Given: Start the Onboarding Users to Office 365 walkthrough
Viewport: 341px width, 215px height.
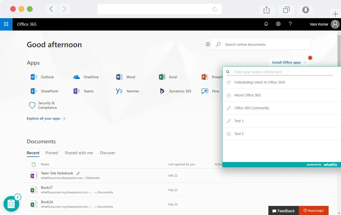Looking at the screenshot, I should (259, 82).
